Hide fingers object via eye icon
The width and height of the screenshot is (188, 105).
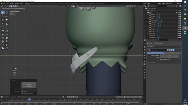pyautogui.click(x=178, y=28)
